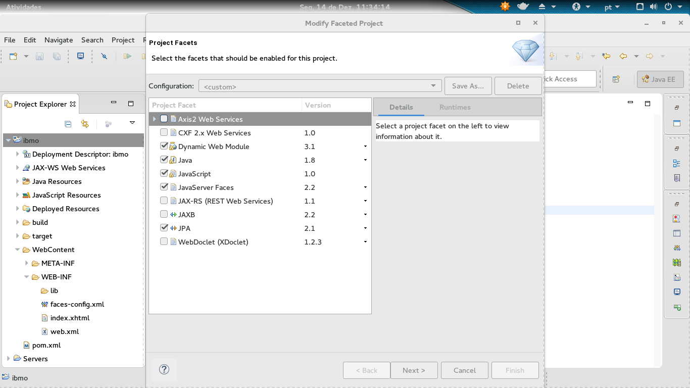Toggle Link with Editor in Project Explorer

(x=85, y=124)
